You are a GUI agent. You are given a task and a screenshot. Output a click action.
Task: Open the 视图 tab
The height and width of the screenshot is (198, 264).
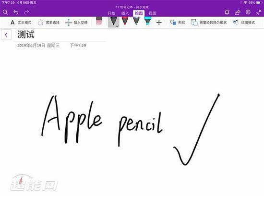point(153,13)
